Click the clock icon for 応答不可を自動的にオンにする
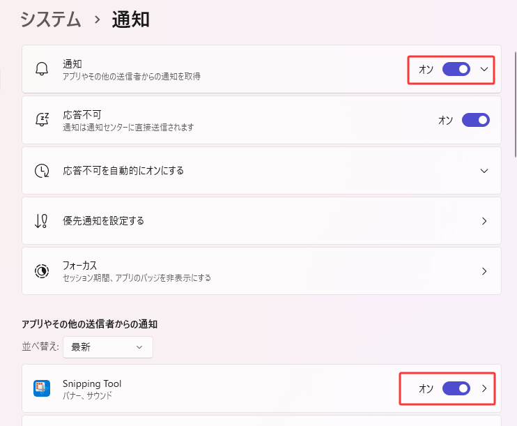 pos(42,171)
